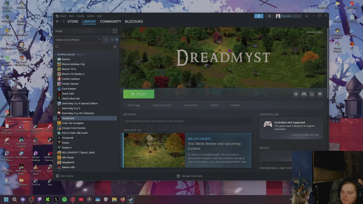Viewport: 363px width, 204px height.
Task: Open the Discussions link
Action: [x=191, y=105]
